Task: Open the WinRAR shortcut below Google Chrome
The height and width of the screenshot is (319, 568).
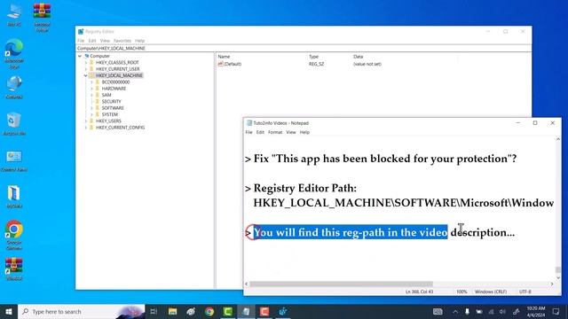Action: pos(14,268)
